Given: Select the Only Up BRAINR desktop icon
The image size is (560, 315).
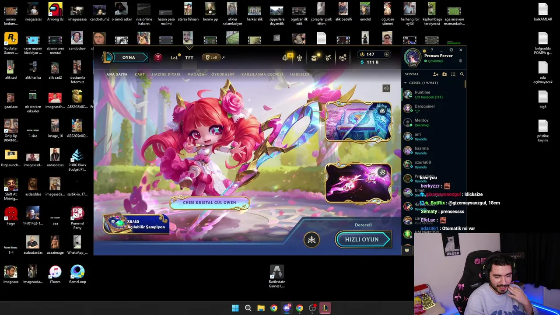Looking at the screenshot, I should 11,131.
